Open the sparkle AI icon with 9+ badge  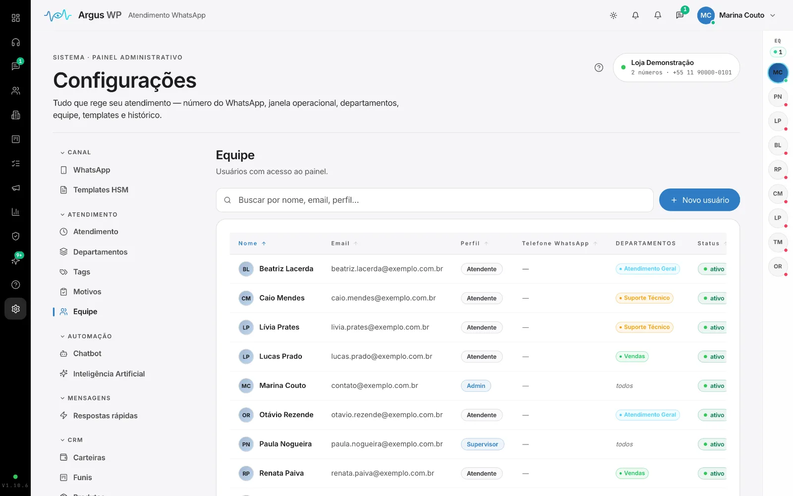coord(15,260)
